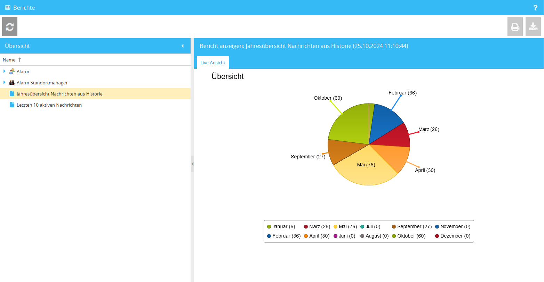Image resolution: width=544 pixels, height=282 pixels.
Task: Click the print report icon
Action: 515,27
